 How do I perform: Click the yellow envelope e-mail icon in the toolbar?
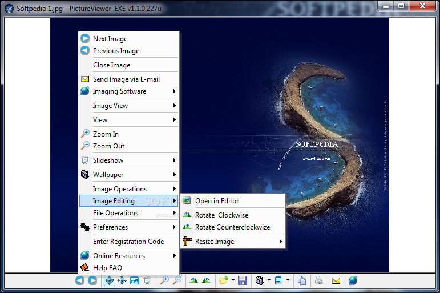[336, 280]
